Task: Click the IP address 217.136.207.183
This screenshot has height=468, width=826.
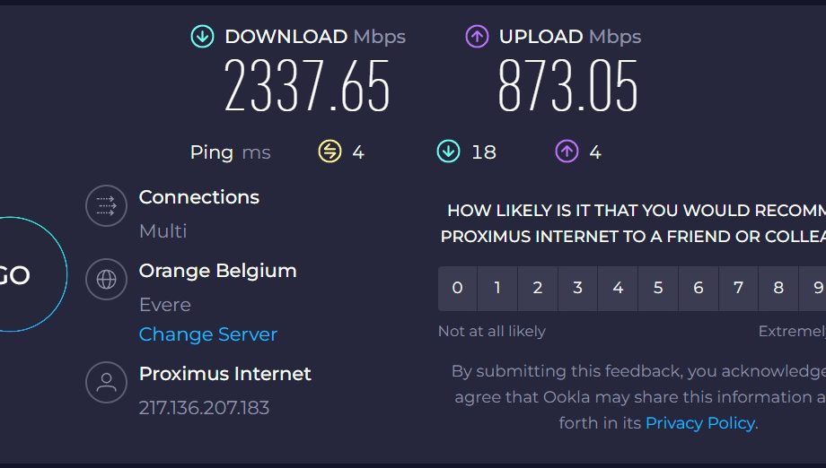Action: 205,408
